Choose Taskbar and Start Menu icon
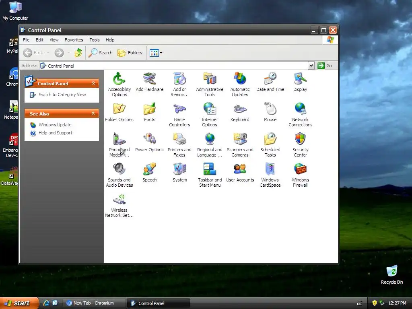Image resolution: width=412 pixels, height=309 pixels. 210,175
